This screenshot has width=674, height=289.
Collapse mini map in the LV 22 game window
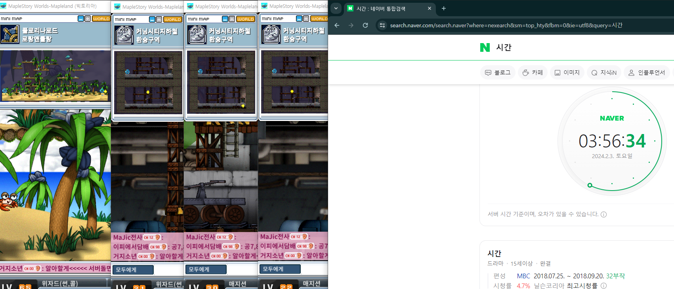pos(299,19)
